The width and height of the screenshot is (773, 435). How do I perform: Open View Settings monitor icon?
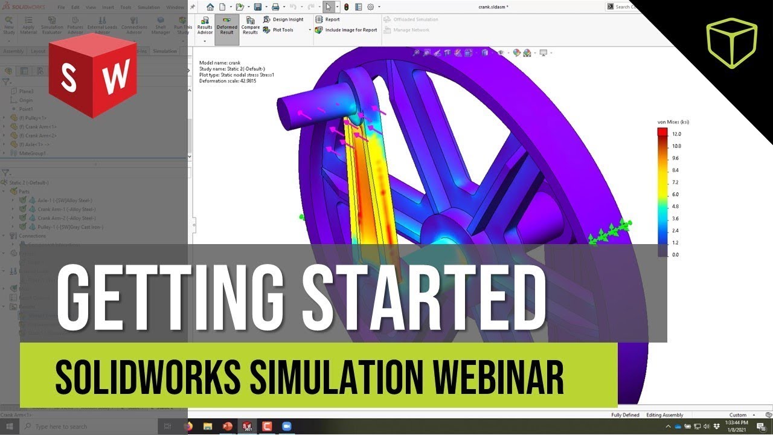[543, 53]
